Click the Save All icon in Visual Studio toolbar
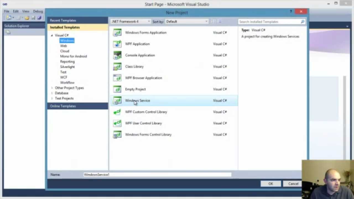Screen dimensions: 354x199 click(x=39, y=18)
